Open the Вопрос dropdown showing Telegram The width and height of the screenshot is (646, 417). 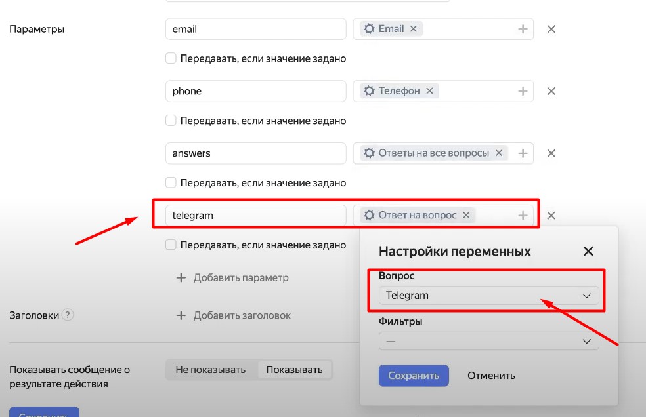pos(488,296)
